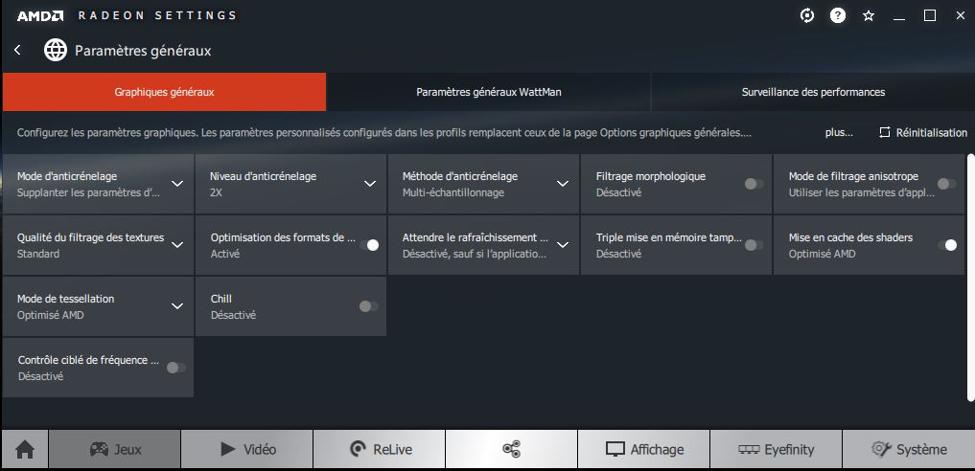
Task: Enable the Chill toggle
Action: [x=369, y=306]
